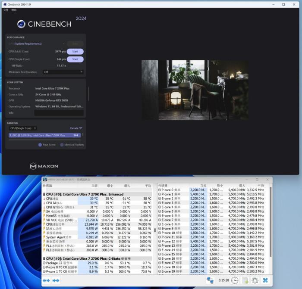
Task: Click lightning icon beside System Agent功率
Action: coord(44,237)
